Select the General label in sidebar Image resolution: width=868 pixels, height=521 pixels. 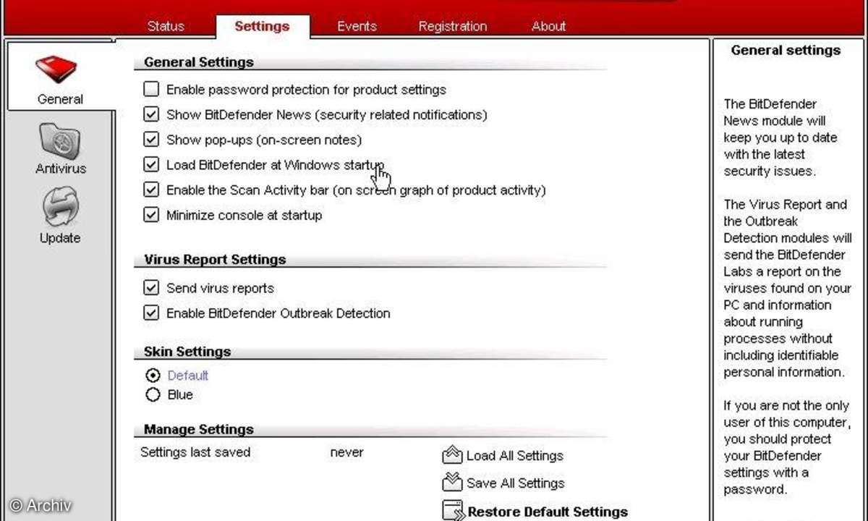click(x=60, y=99)
